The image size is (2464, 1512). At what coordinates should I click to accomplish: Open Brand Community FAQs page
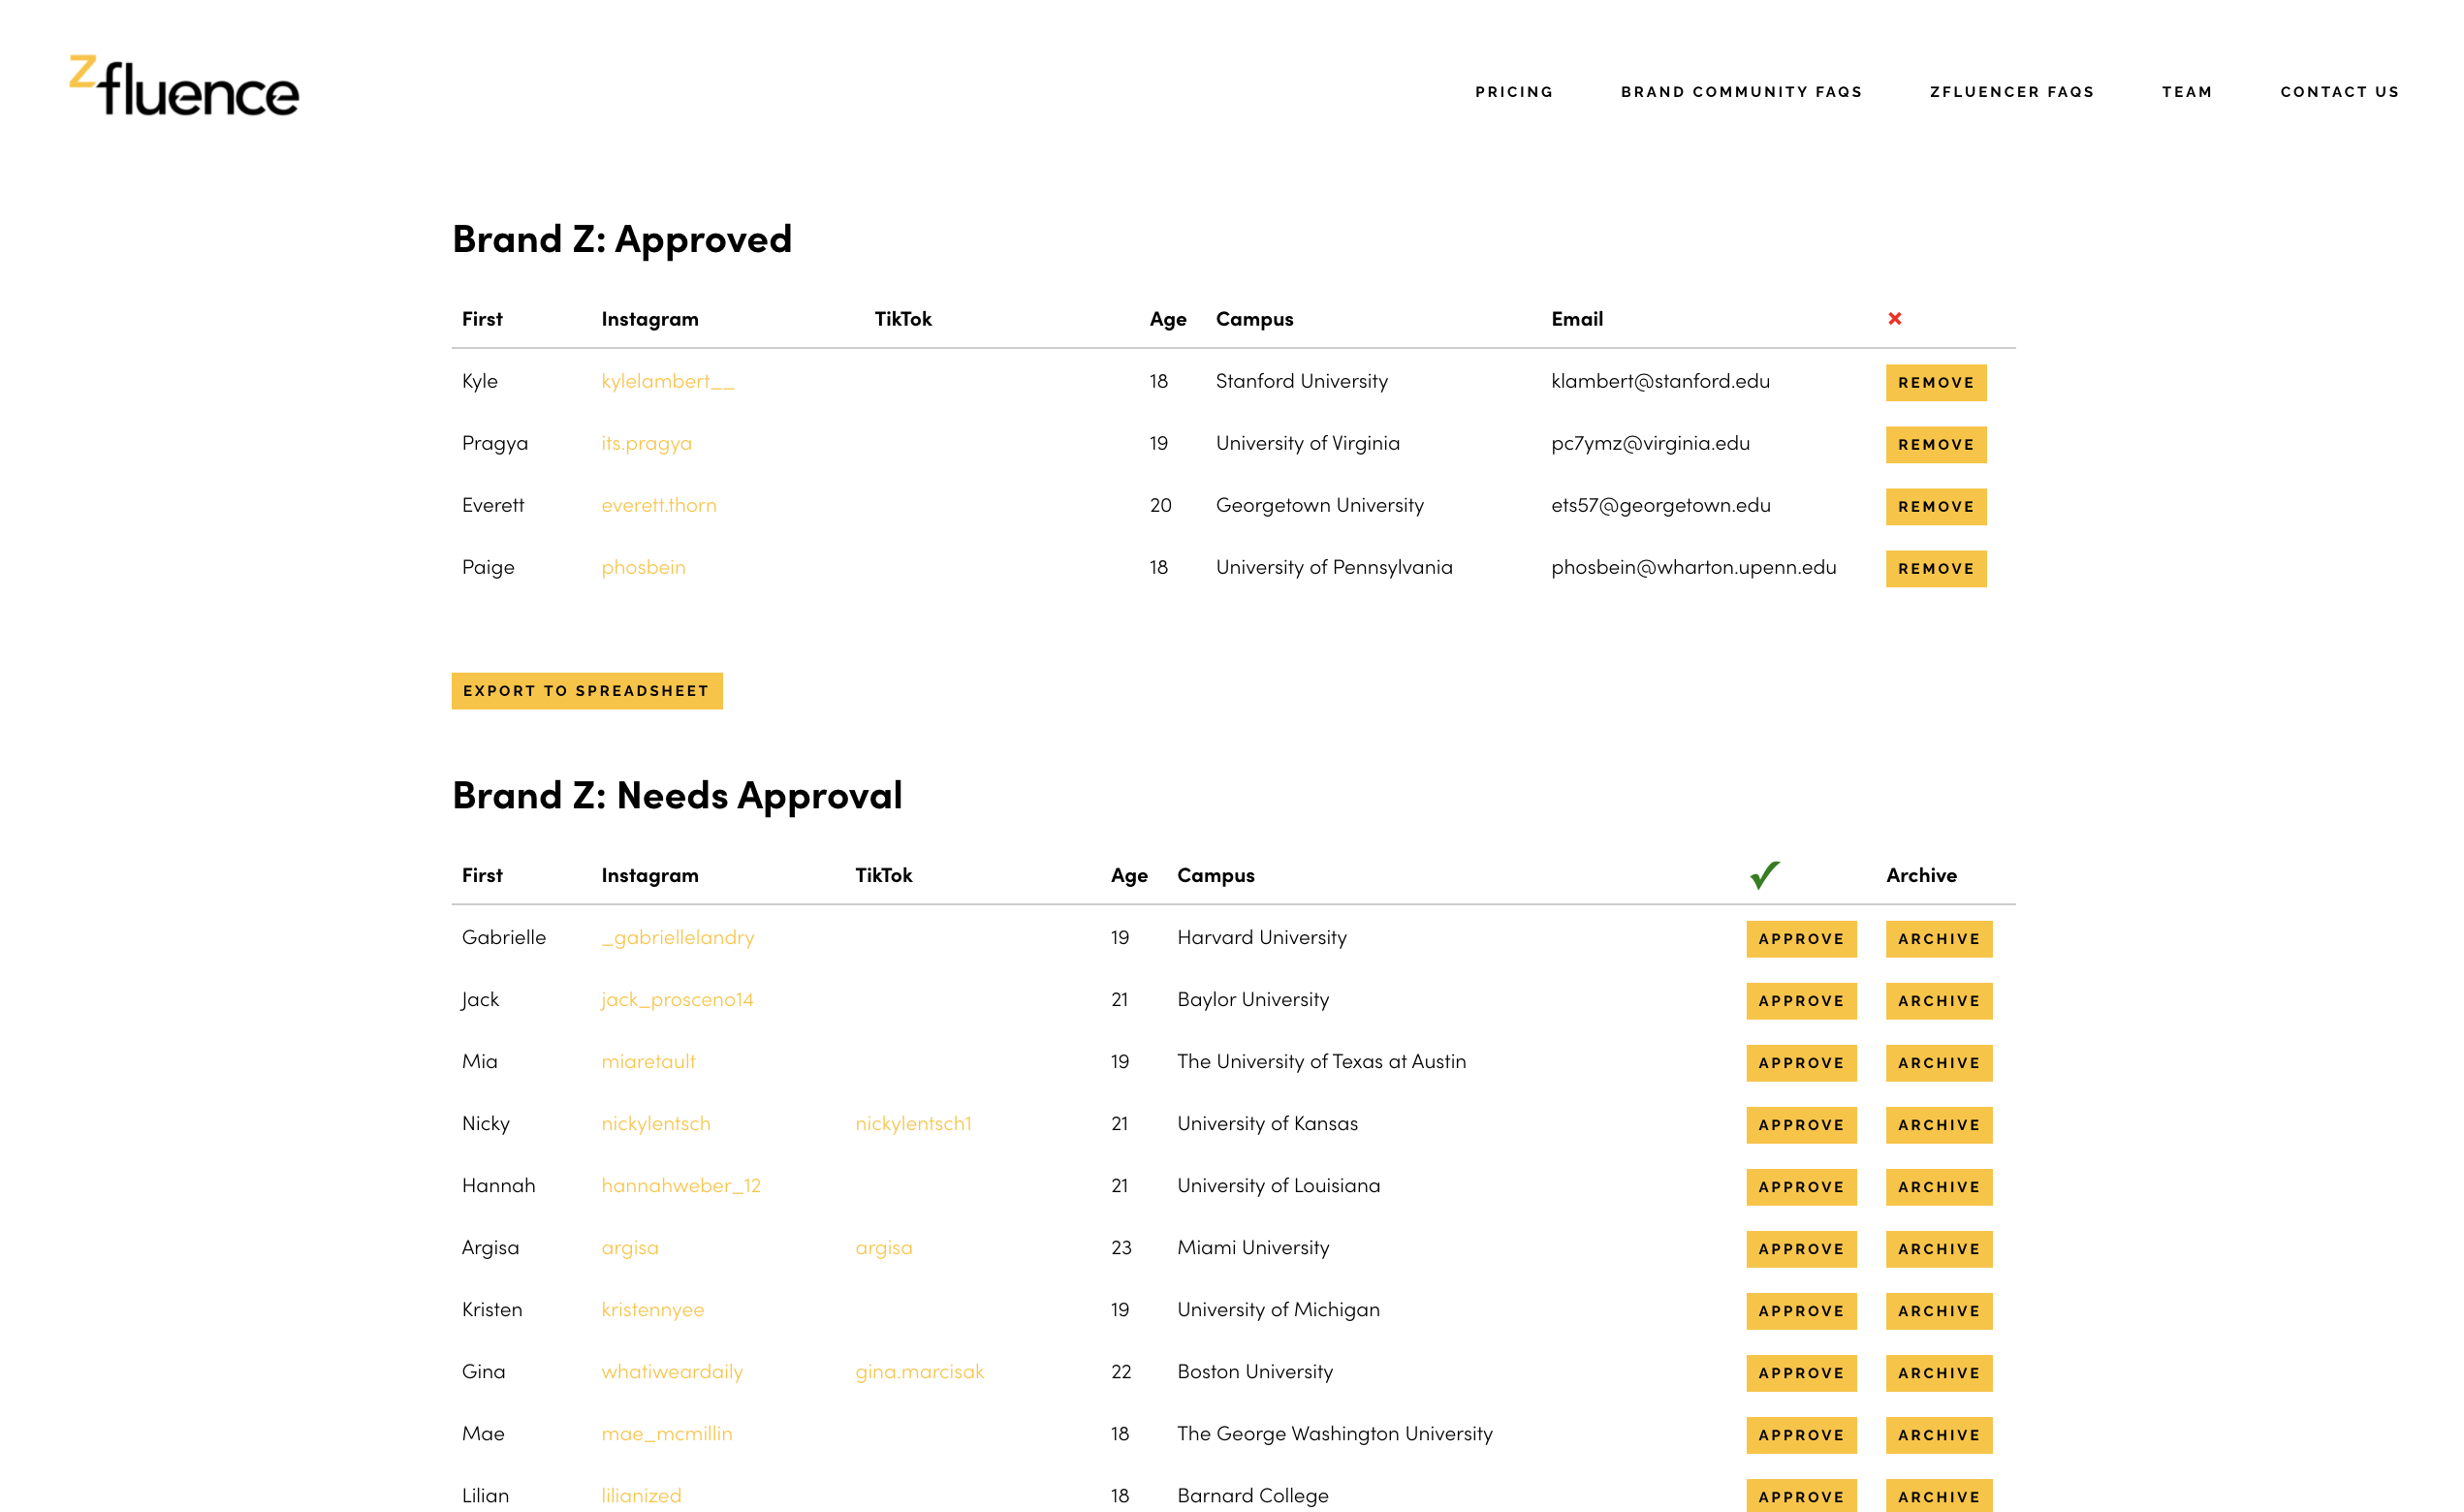(1741, 92)
